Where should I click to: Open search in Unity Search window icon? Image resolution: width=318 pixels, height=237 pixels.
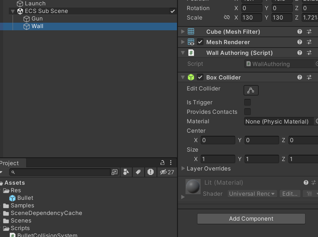click(x=115, y=172)
